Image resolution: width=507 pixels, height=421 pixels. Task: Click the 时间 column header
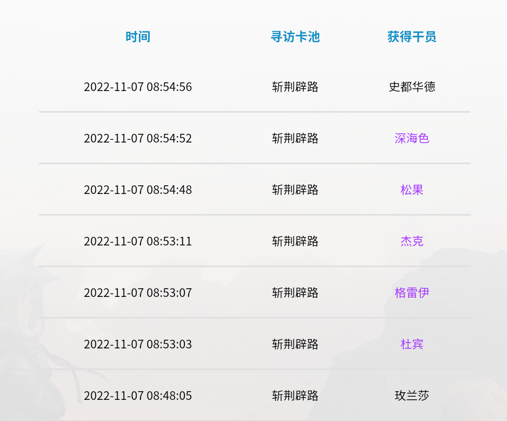[138, 37]
